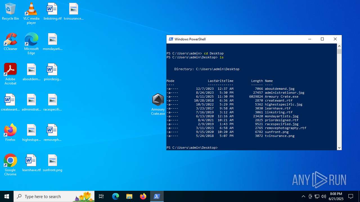Select mondayarti... image file icon
The image size is (360, 202).
pyautogui.click(x=53, y=42)
